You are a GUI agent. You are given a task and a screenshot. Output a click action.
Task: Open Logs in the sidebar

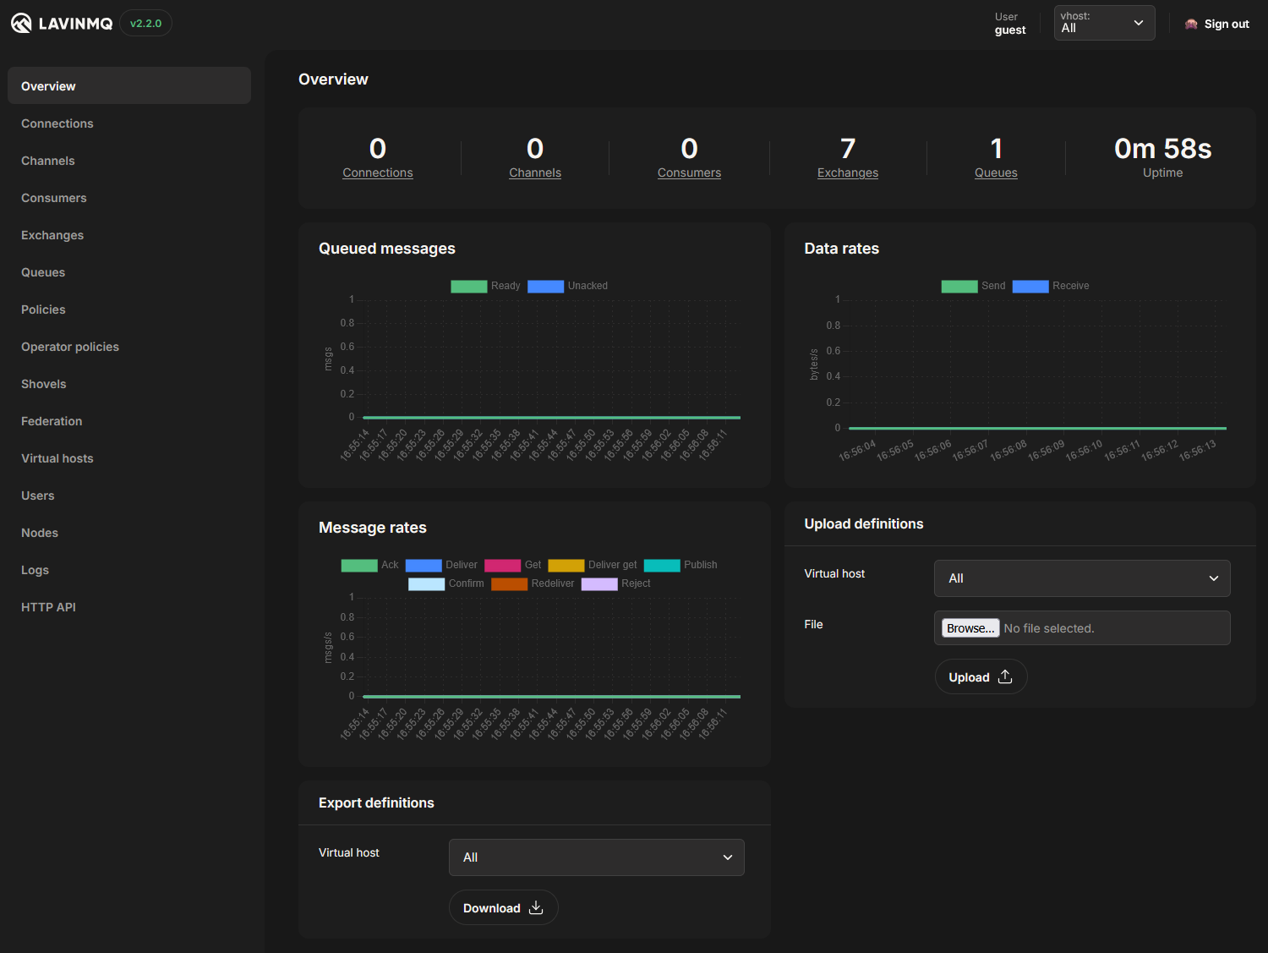(x=129, y=570)
